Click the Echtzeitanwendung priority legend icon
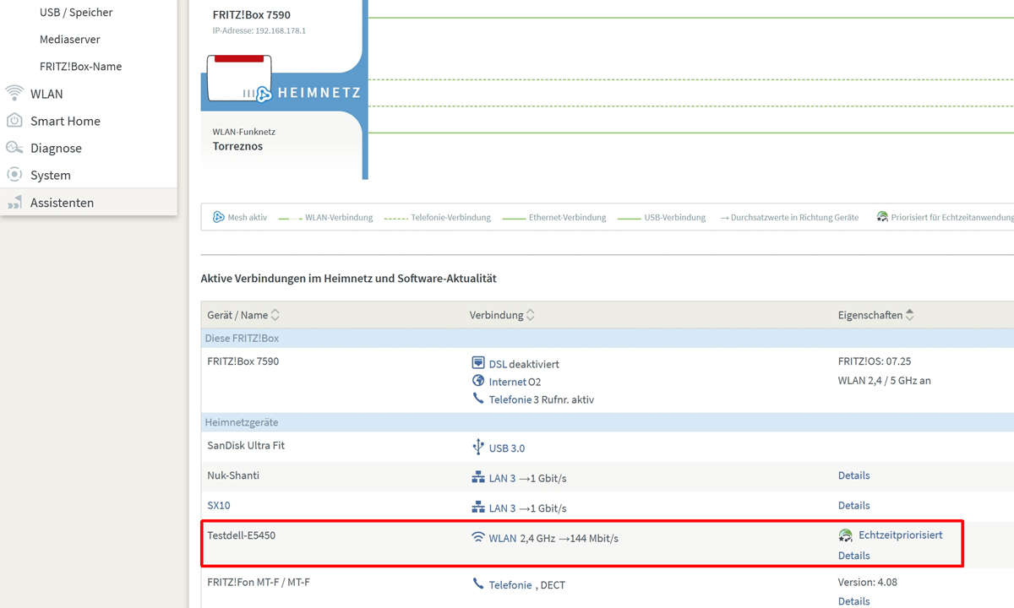This screenshot has height=608, width=1014. pos(882,217)
